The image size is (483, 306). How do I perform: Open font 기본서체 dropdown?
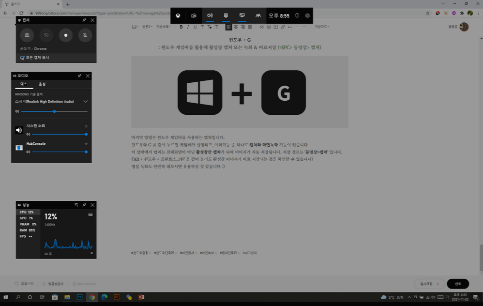(163, 27)
